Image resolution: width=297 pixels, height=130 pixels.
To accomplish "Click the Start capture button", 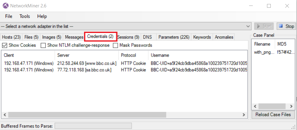I will [264, 26].
